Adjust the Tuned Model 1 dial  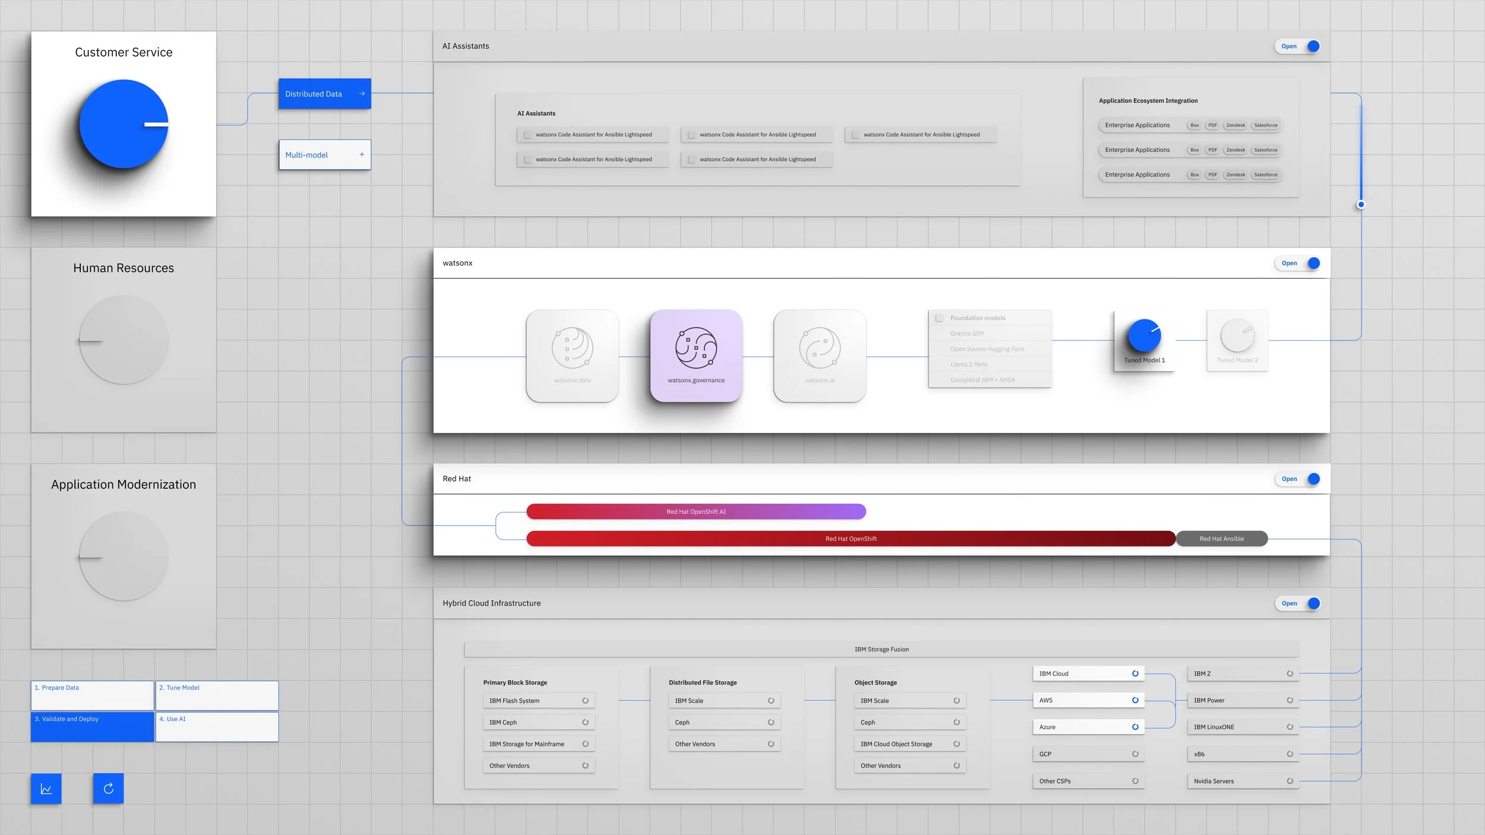[1143, 336]
